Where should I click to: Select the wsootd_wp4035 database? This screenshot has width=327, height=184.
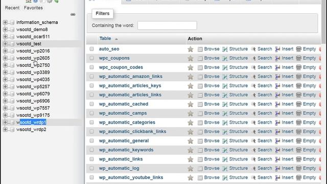pos(33,80)
